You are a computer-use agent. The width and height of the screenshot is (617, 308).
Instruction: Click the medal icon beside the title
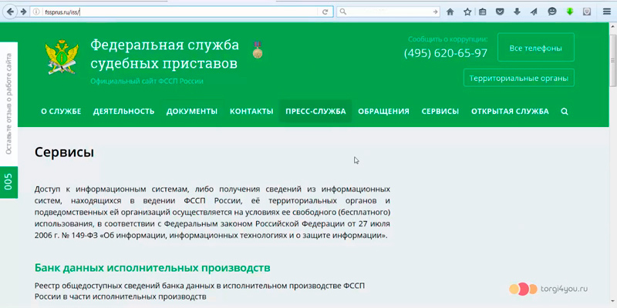(x=258, y=49)
